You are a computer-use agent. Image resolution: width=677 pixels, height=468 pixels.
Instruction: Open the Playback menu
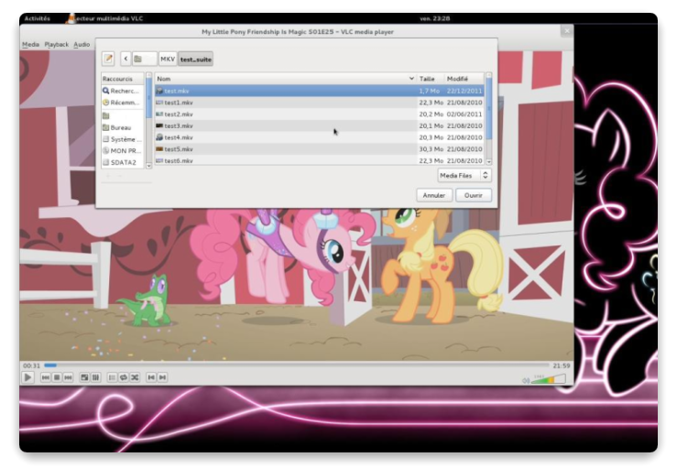click(x=57, y=45)
